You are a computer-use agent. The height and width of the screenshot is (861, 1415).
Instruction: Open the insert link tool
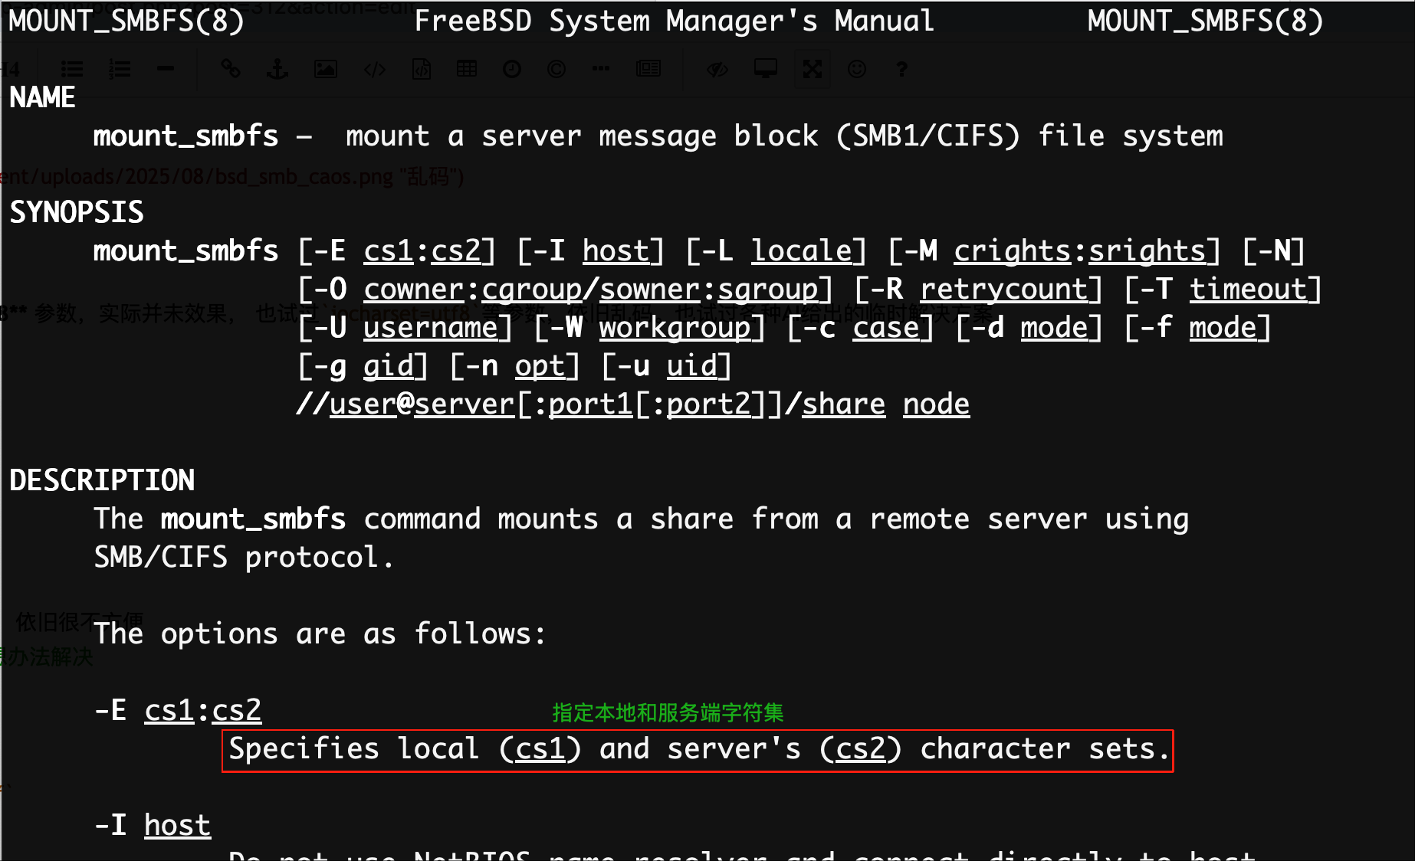click(x=231, y=70)
